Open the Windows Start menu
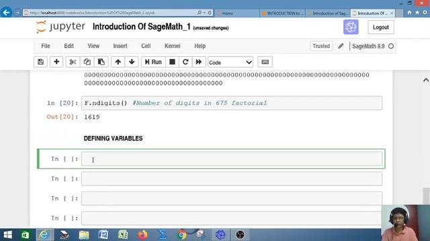 (x=7, y=235)
